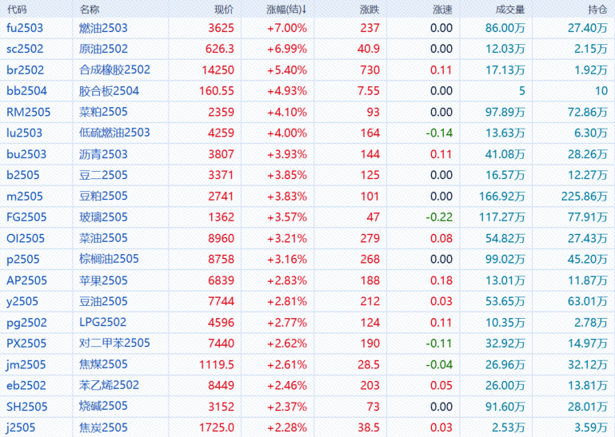This screenshot has width=615, height=437.
Task: Click the 涨跌 column header
Action: [369, 10]
